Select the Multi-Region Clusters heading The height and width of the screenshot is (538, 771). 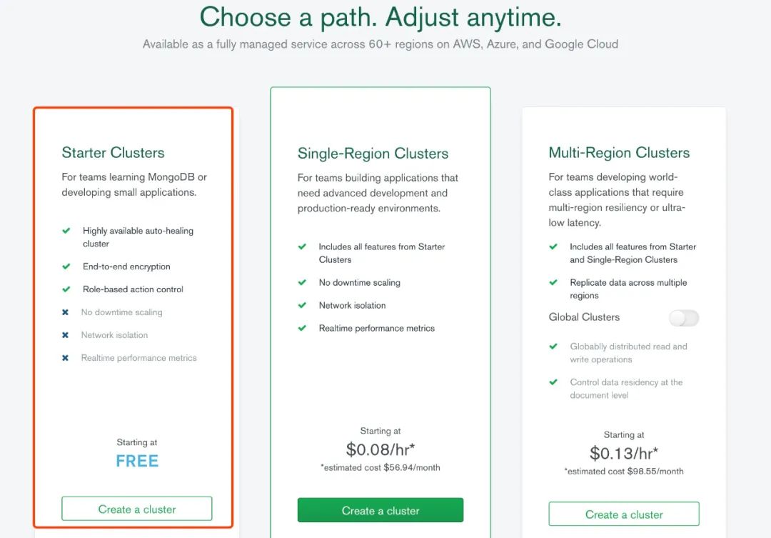(x=619, y=153)
